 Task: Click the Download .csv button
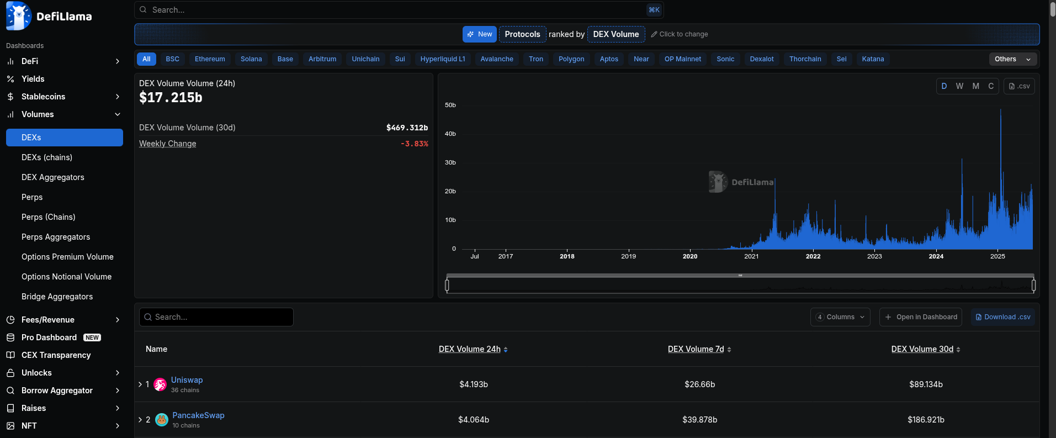pos(1002,317)
